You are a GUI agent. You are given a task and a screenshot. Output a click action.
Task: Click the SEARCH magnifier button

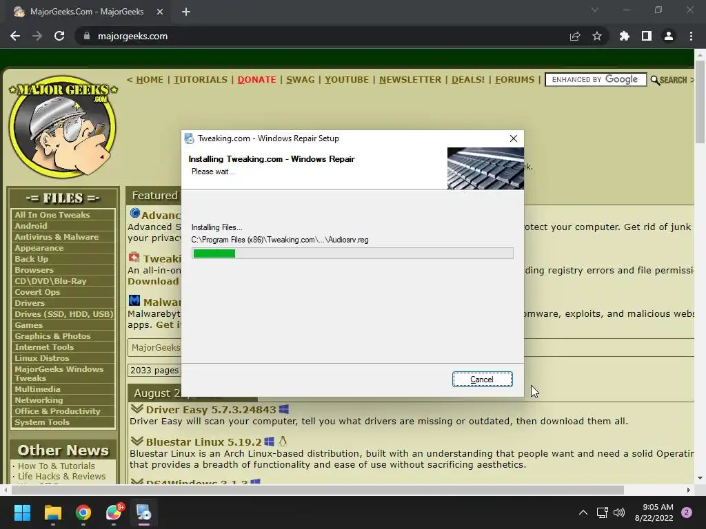pos(669,80)
